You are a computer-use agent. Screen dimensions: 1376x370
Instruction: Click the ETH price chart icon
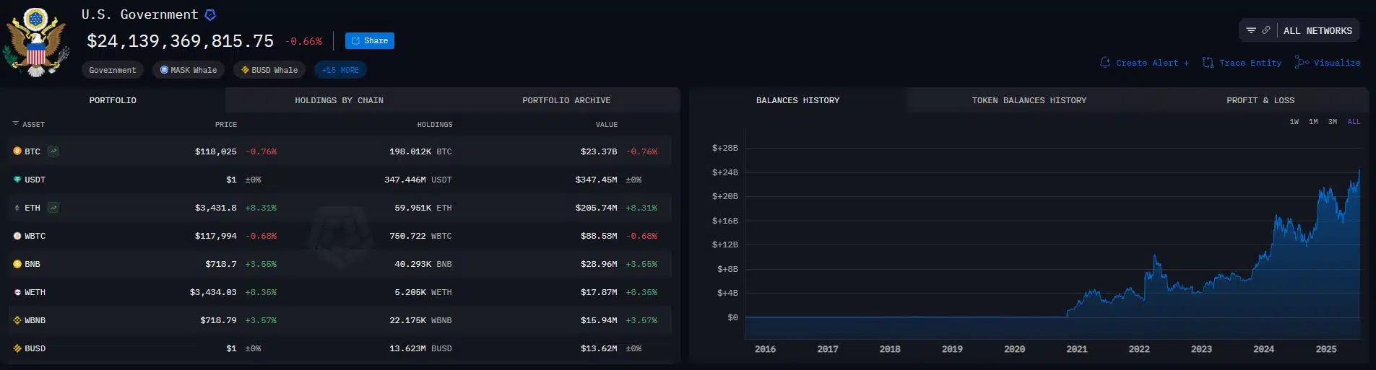click(53, 208)
